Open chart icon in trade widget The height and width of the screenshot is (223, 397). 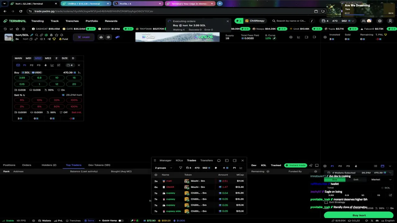click(x=52, y=65)
